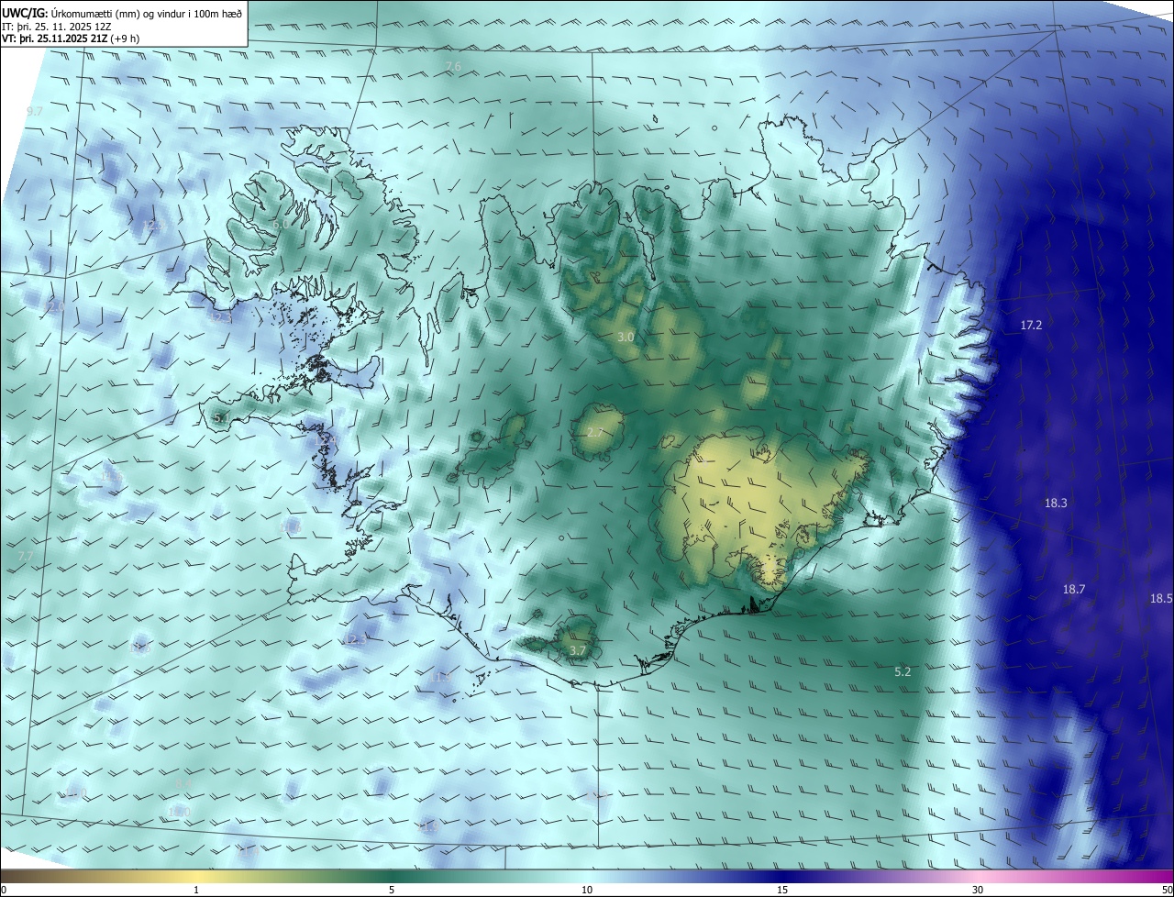The width and height of the screenshot is (1174, 897).
Task: Click the 18.5 value at right edge
Action: (x=1161, y=599)
